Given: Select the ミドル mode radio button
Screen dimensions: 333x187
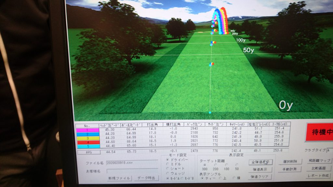Looking at the screenshot, I should pos(167,164).
